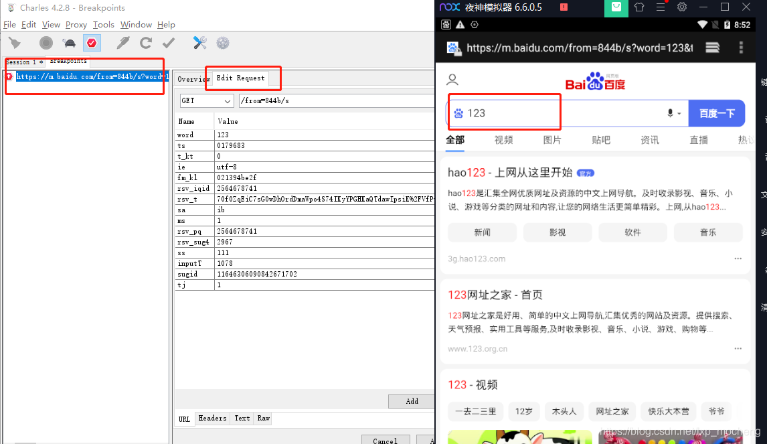This screenshot has height=444, width=767.
Task: Select the 视频 search tab
Action: click(x=503, y=140)
